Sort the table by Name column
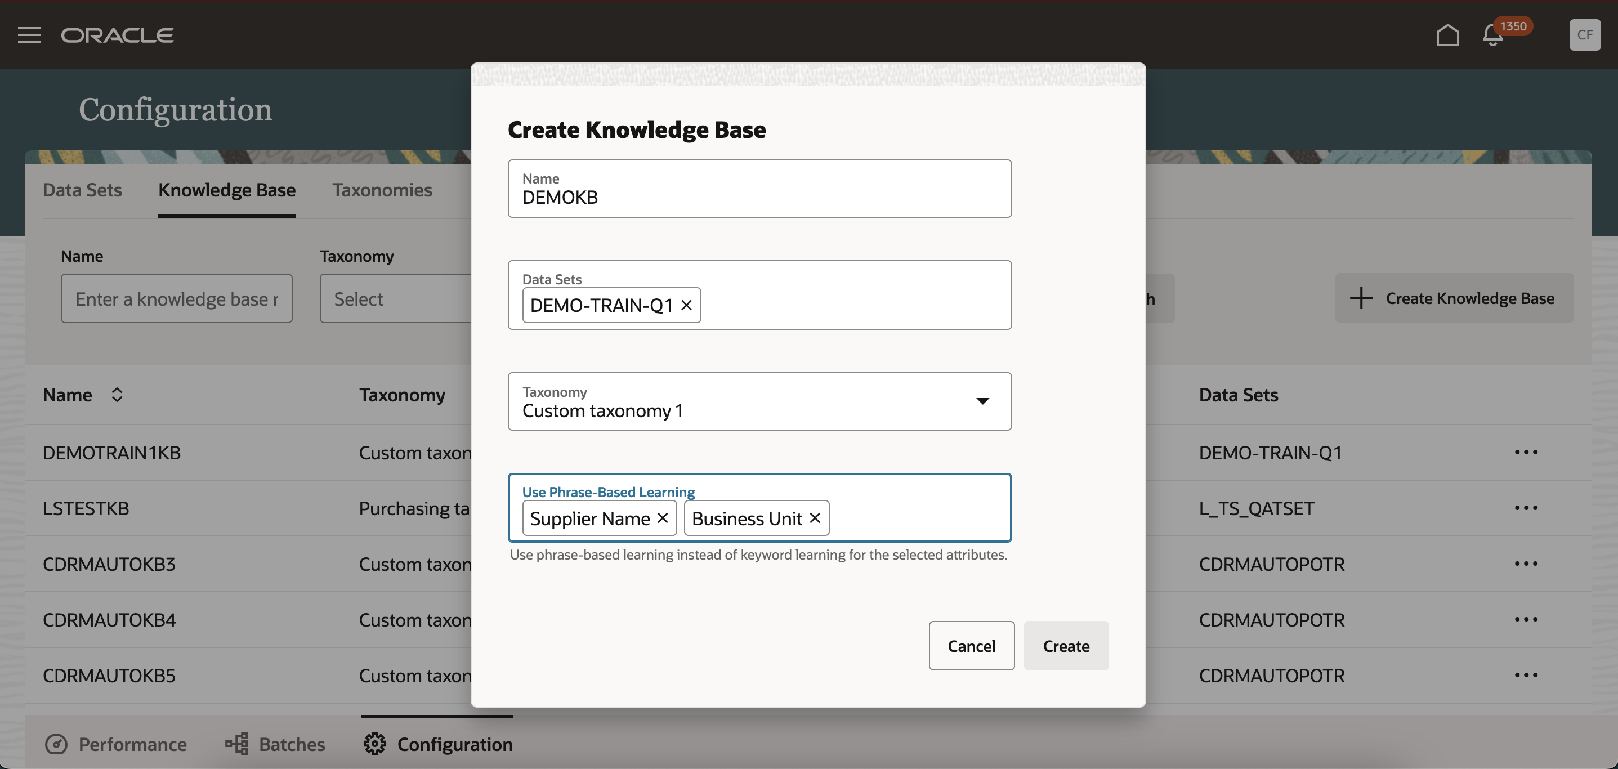Screen dimensions: 1618x769 117,395
